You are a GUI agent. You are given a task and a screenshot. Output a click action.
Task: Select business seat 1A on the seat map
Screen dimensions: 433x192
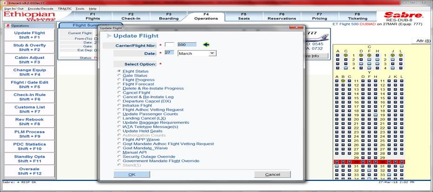tap(338, 55)
